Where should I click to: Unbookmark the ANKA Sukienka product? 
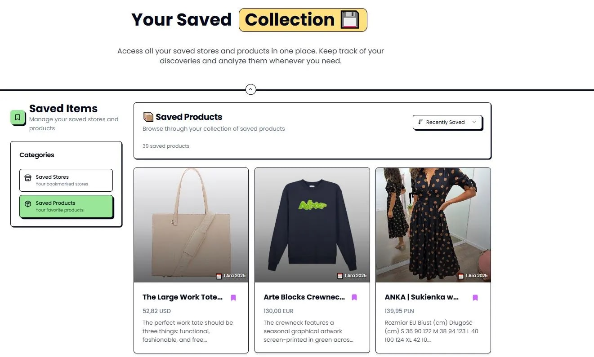tap(475, 297)
